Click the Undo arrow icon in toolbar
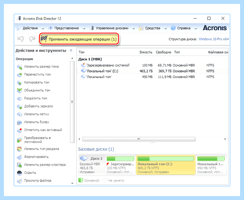The height and width of the screenshot is (200, 244). tap(20, 39)
